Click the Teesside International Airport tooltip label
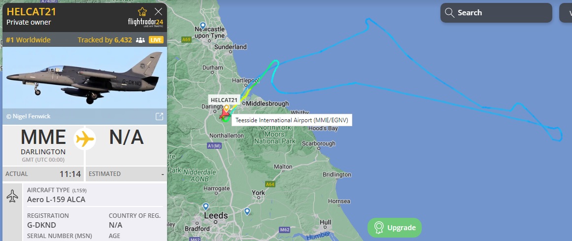The height and width of the screenshot is (241, 572). 292,120
